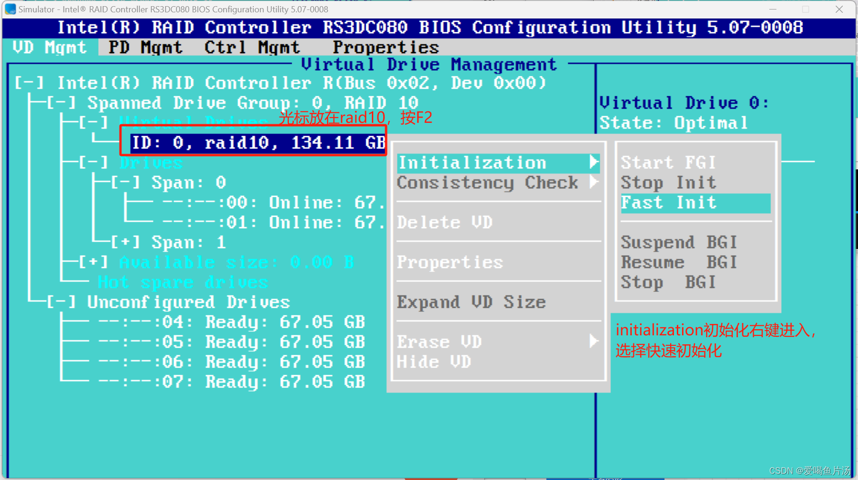Image resolution: width=858 pixels, height=480 pixels.
Task: Select unconfigured drive 05 Ready
Action: point(232,342)
